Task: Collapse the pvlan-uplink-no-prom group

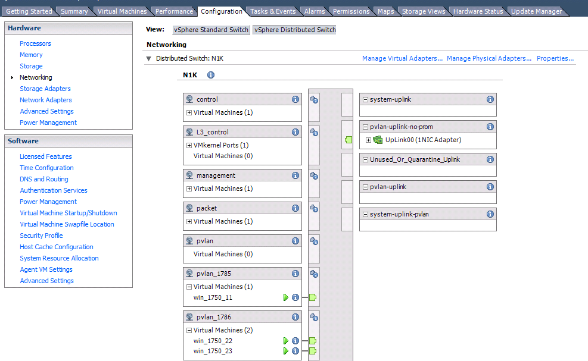Action: tap(365, 127)
